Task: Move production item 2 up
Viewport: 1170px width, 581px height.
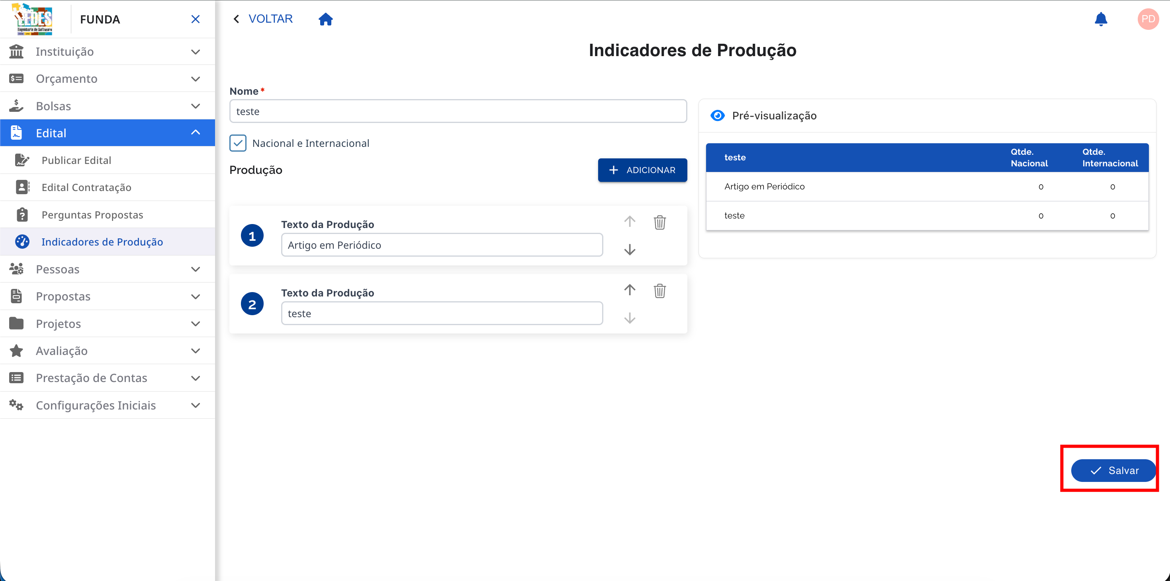Action: point(630,290)
